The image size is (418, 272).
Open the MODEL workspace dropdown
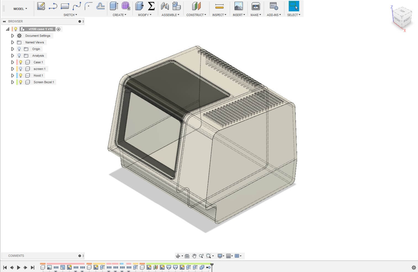pyautogui.click(x=20, y=9)
